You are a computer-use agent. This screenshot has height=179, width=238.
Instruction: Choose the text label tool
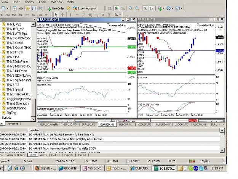103,15
